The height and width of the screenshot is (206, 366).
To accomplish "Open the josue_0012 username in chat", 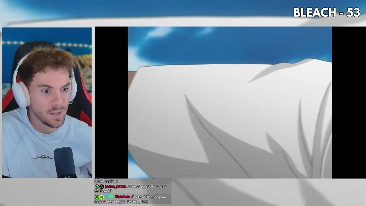I will (x=116, y=187).
